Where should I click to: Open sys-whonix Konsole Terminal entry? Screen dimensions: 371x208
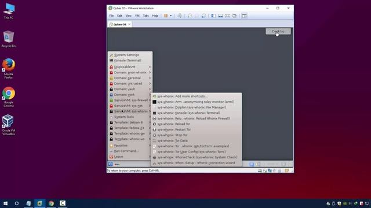[196, 113]
